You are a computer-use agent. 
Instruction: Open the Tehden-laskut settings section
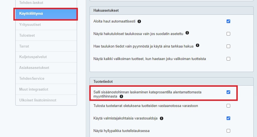[x=31, y=3]
